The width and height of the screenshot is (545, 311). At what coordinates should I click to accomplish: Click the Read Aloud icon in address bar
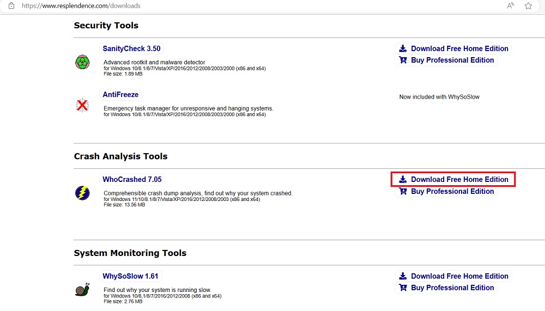point(510,5)
